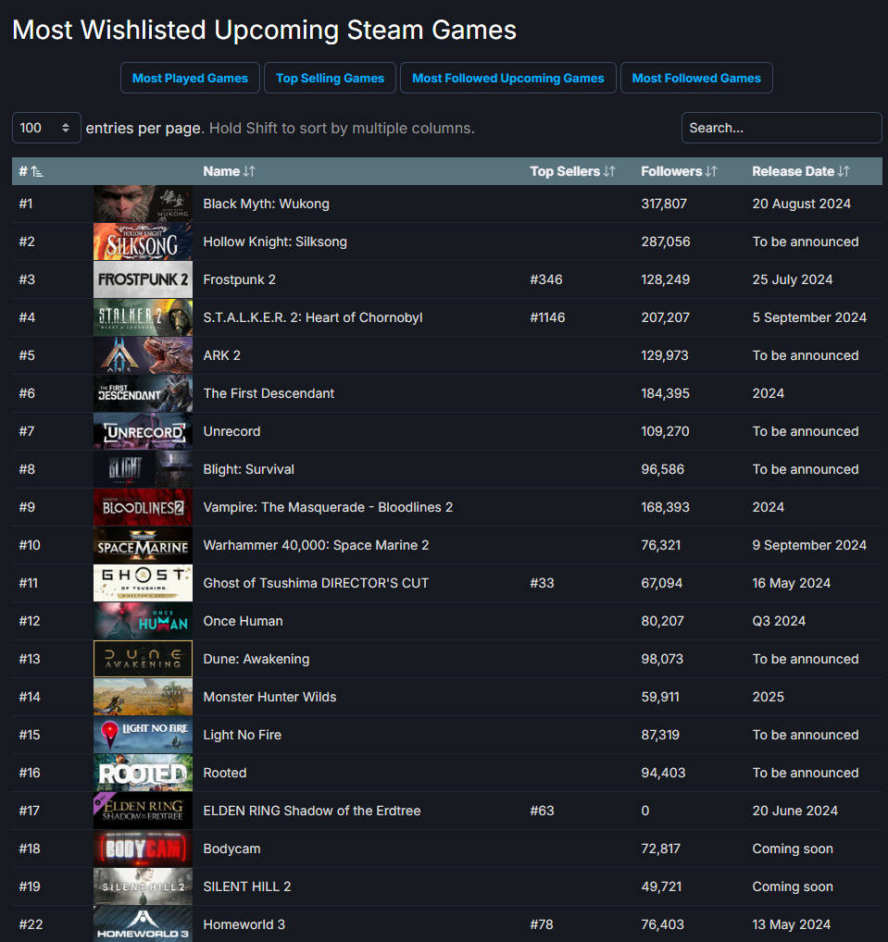
Task: Open the Homeworld 3 name link
Action: tap(244, 924)
